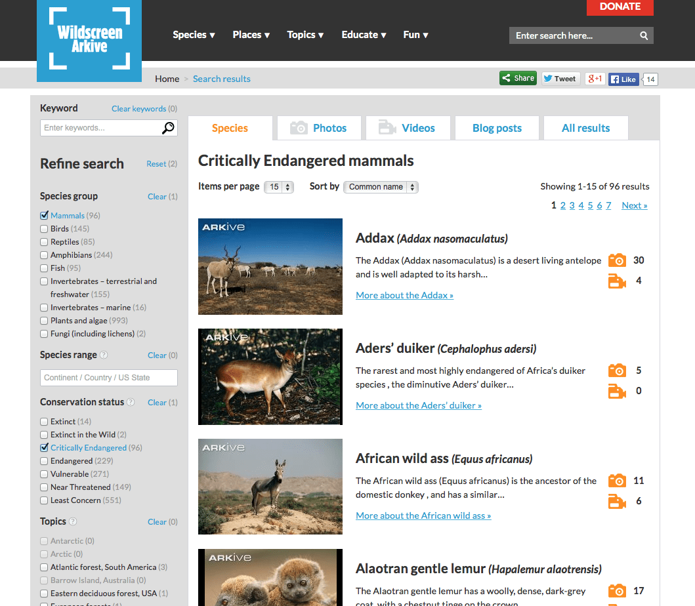Open the African wild ass thumbnail
695x606 pixels.
click(x=270, y=487)
